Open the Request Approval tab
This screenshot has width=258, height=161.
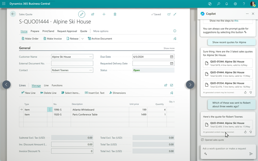pyautogui.click(x=67, y=31)
